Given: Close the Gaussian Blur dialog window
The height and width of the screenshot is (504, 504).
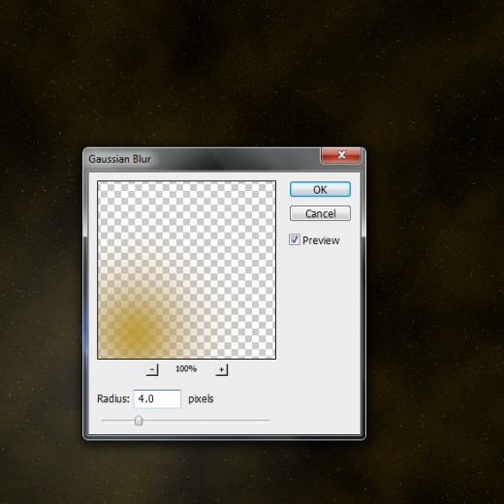Looking at the screenshot, I should click(x=341, y=155).
